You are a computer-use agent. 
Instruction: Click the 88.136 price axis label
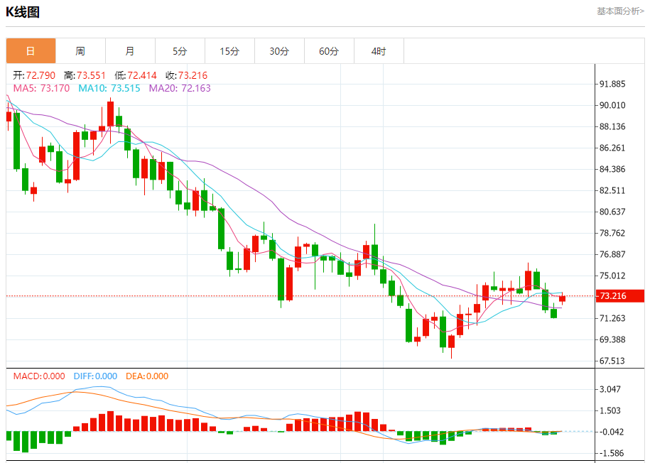pos(612,126)
